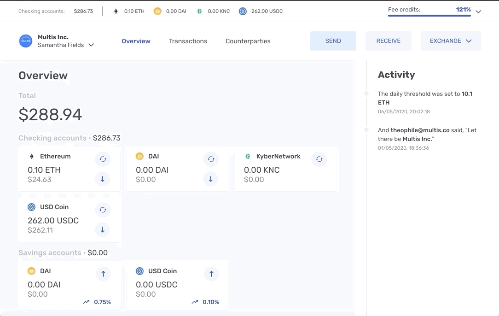Switch to the Overview tab

click(136, 41)
